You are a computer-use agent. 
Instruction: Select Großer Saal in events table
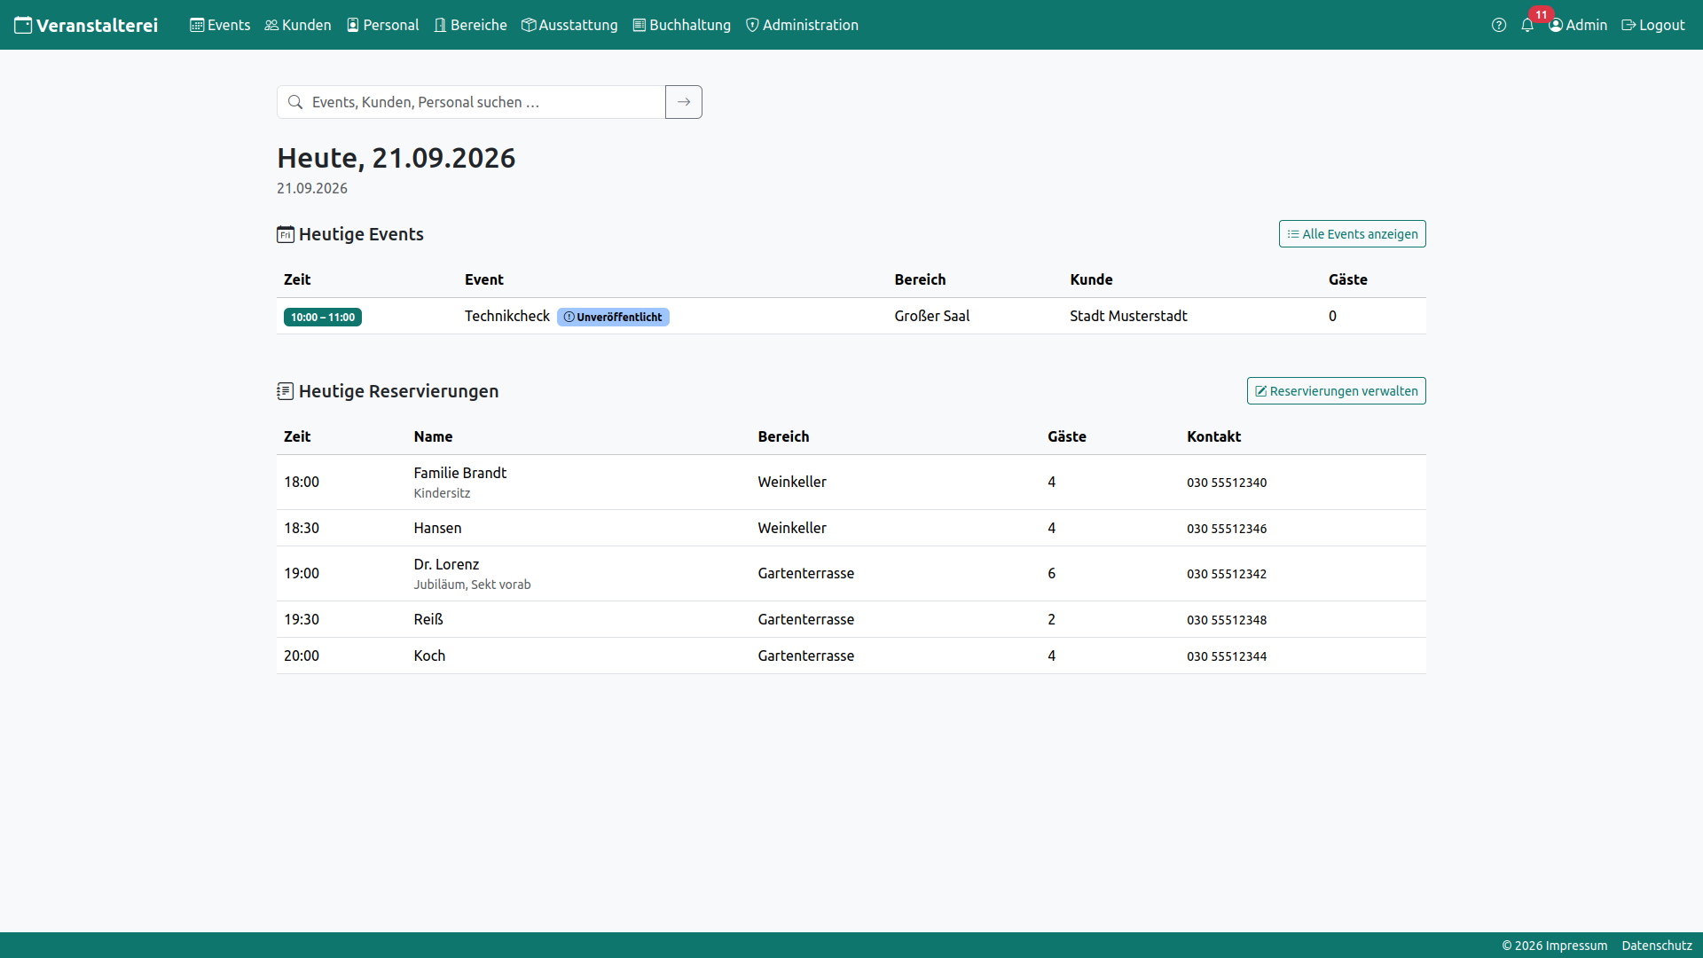click(x=931, y=316)
